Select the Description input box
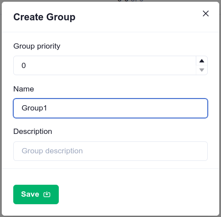Viewport: 221px width, 217px height. pyautogui.click(x=110, y=151)
